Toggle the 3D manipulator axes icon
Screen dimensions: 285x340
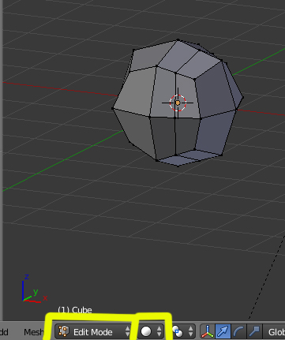pos(208,331)
